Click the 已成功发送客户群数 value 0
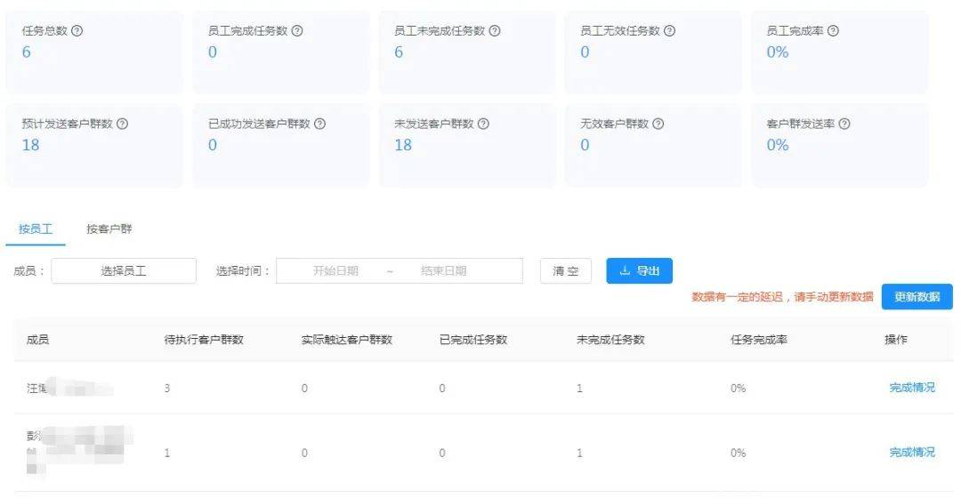Image resolution: width=961 pixels, height=498 pixels. (x=213, y=145)
